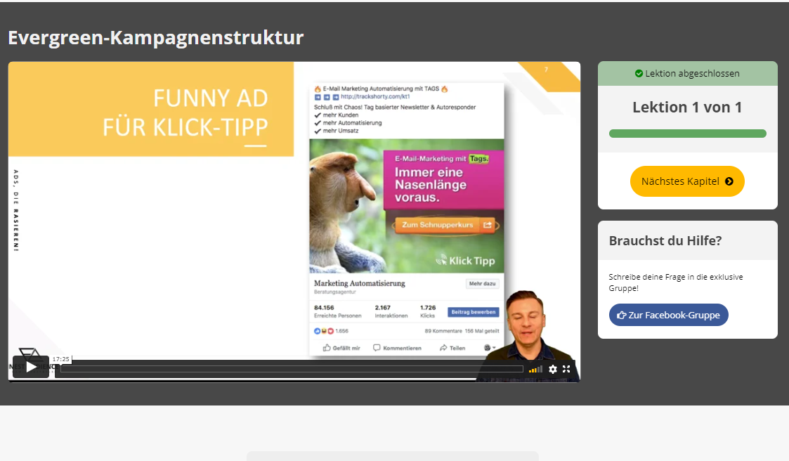The height and width of the screenshot is (461, 789).
Task: Enter fullscreen mode for the video
Action: 566,369
